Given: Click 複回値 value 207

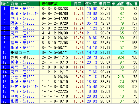Looking at the screenshot, I should pos(134,82).
